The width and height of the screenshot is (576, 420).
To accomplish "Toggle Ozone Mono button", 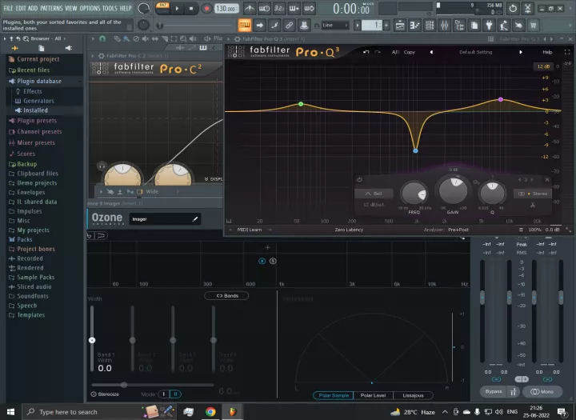I will click(x=542, y=392).
